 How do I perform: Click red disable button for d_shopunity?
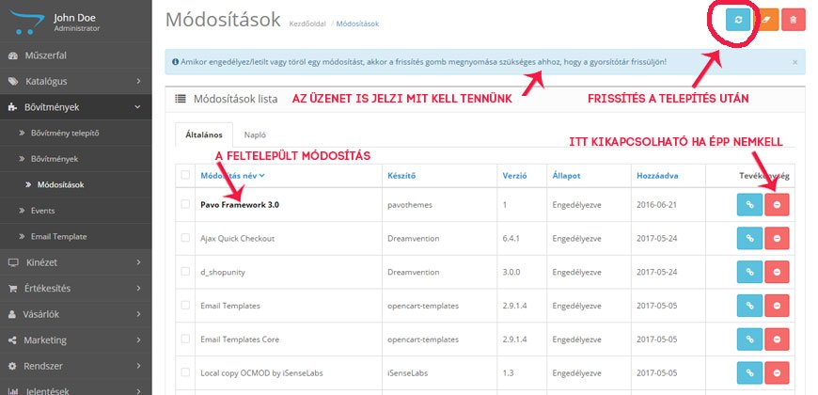[777, 272]
